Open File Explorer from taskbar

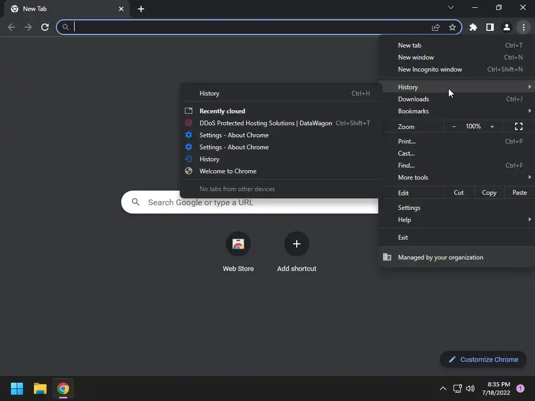point(40,388)
